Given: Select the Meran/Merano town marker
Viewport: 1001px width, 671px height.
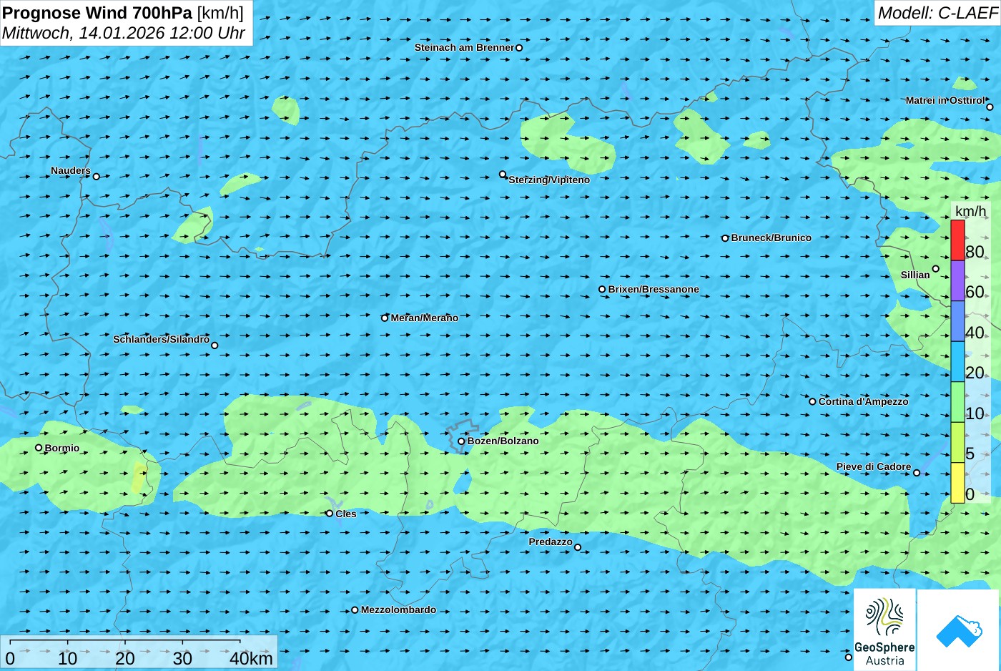Looking at the screenshot, I should coord(385,318).
